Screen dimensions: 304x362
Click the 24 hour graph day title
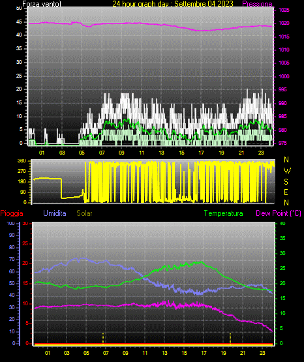tap(173, 4)
